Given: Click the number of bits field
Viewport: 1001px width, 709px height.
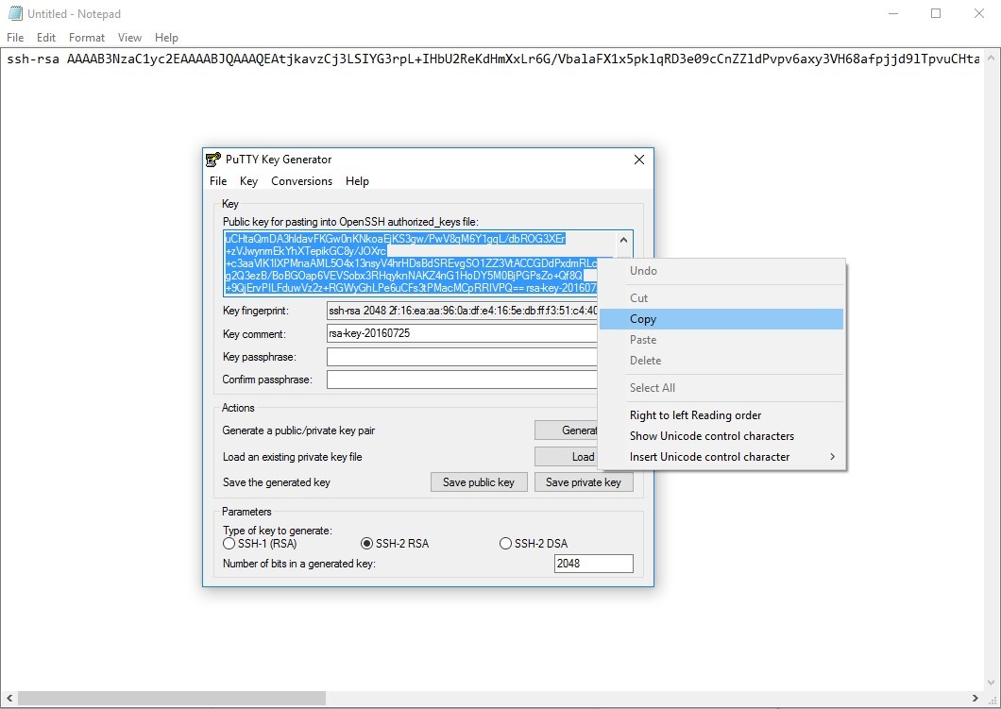Looking at the screenshot, I should [593, 564].
